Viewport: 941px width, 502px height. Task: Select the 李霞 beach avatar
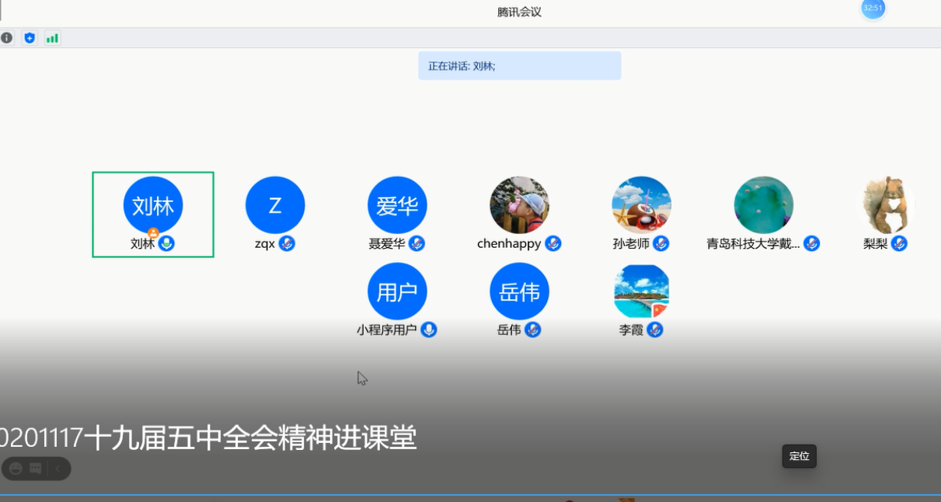click(641, 291)
